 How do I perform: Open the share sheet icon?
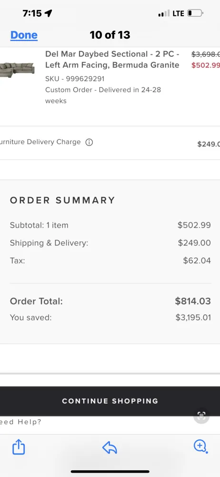click(19, 447)
